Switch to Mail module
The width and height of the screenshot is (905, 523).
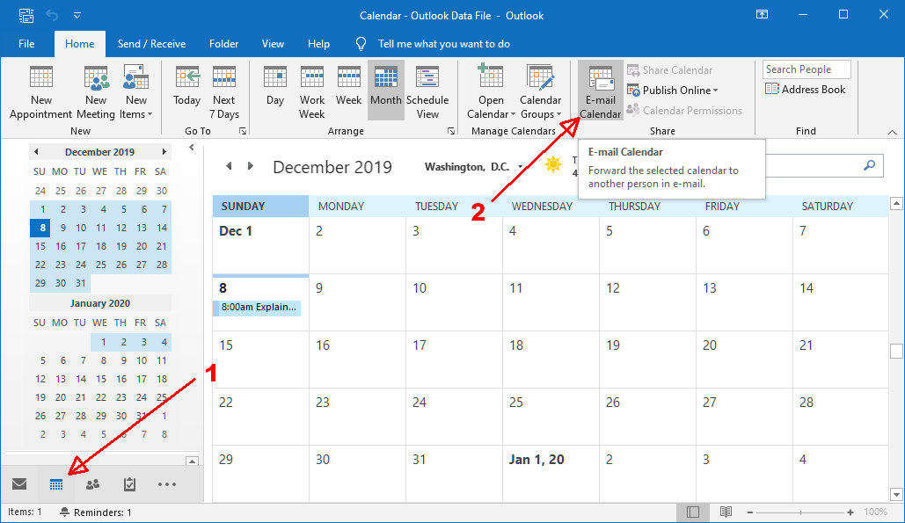click(x=19, y=483)
